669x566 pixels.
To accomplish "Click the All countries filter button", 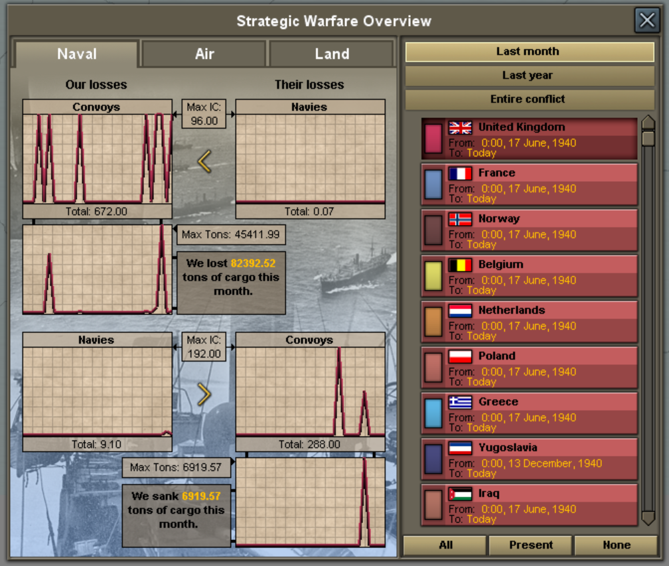I will [445, 545].
